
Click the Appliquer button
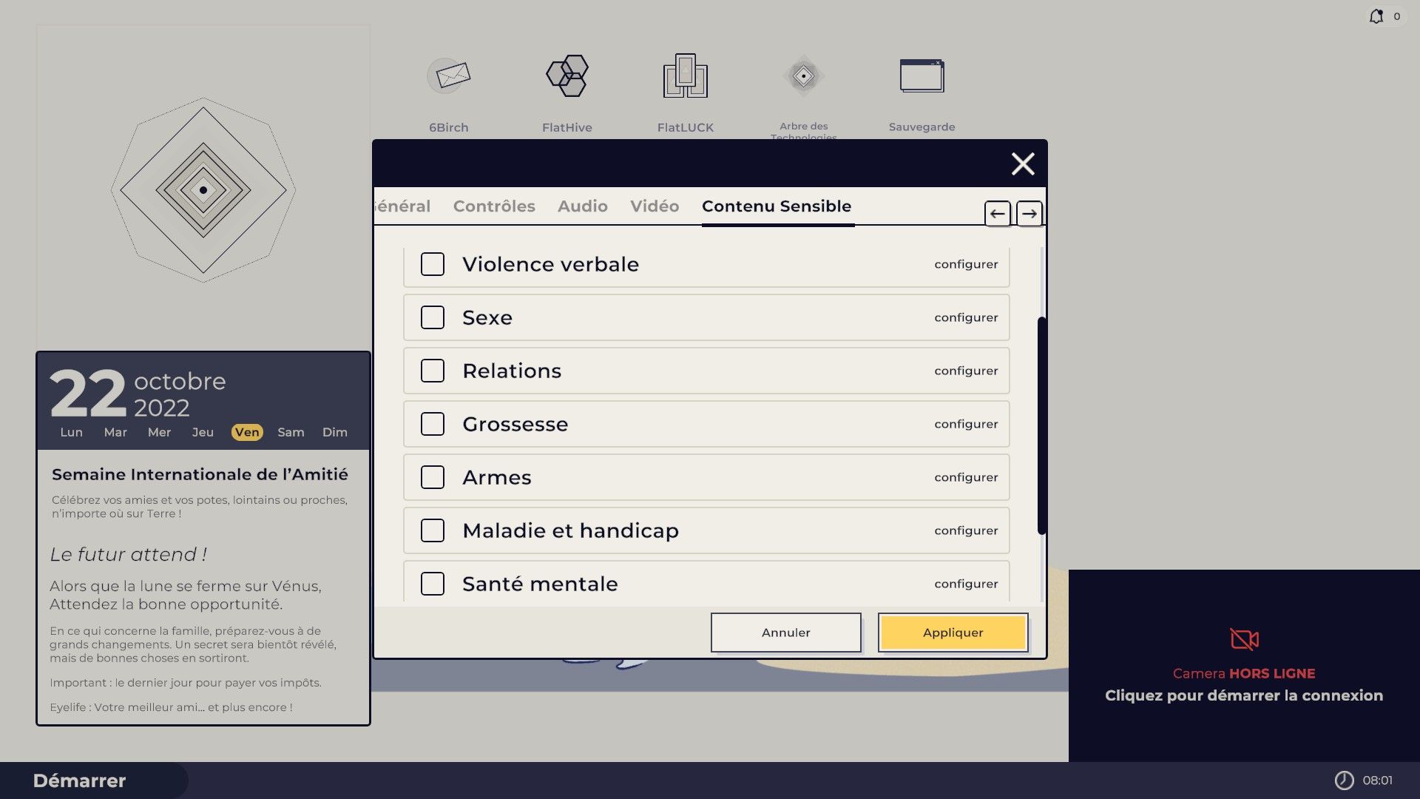pos(953,633)
